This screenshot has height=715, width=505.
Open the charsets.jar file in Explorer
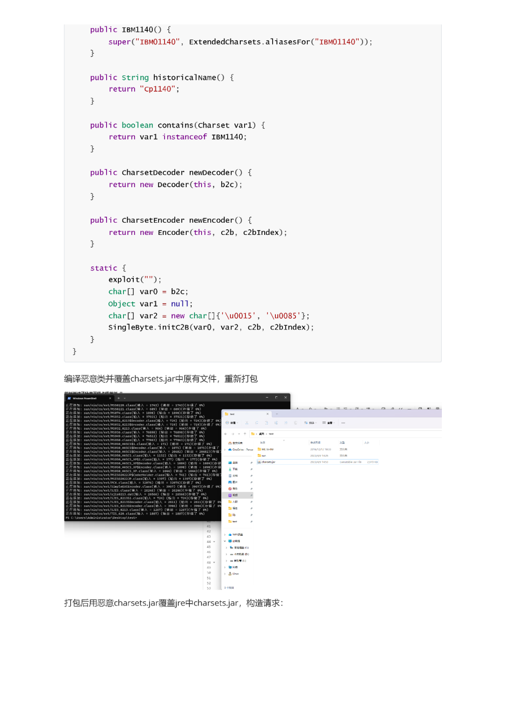317,462
